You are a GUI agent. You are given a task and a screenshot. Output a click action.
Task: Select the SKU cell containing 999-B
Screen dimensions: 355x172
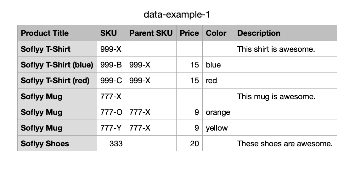click(111, 65)
